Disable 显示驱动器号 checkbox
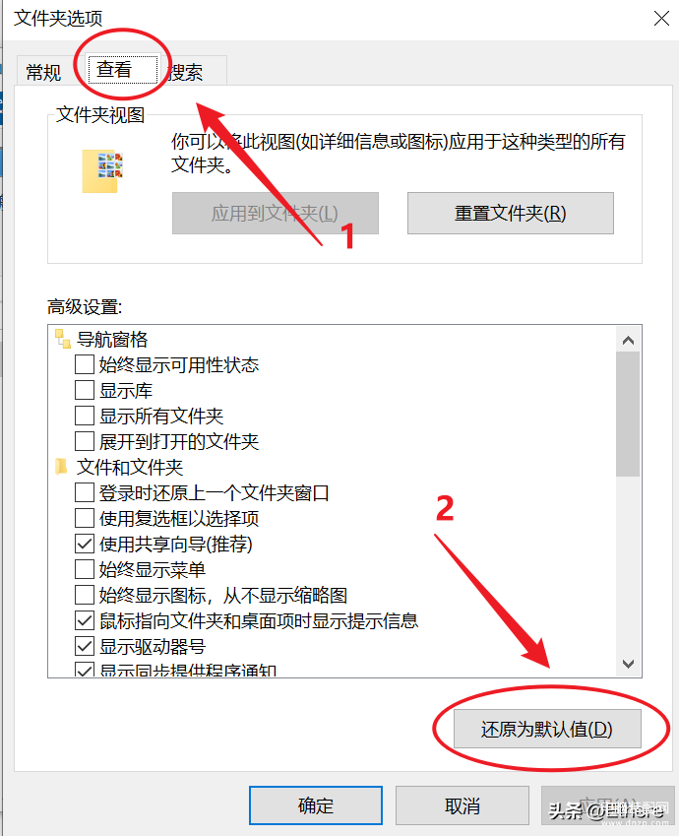 click(85, 646)
